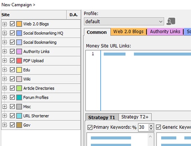Expand the Web 2.0 Blogs tree node

[x=4, y=24]
